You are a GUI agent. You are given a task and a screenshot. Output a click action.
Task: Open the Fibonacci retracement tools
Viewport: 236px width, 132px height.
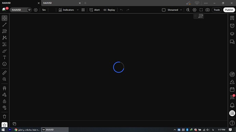point(4,31)
